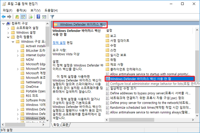Click tree pane scroll-down arrow
Viewport: 200px width, 133px height.
coord(47,120)
